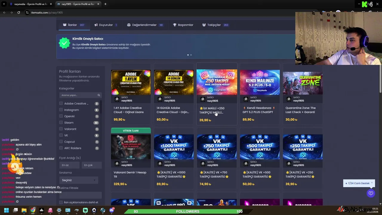Open the VK +750 Takipçi thumbnail
382x215 pixels.
217,147
